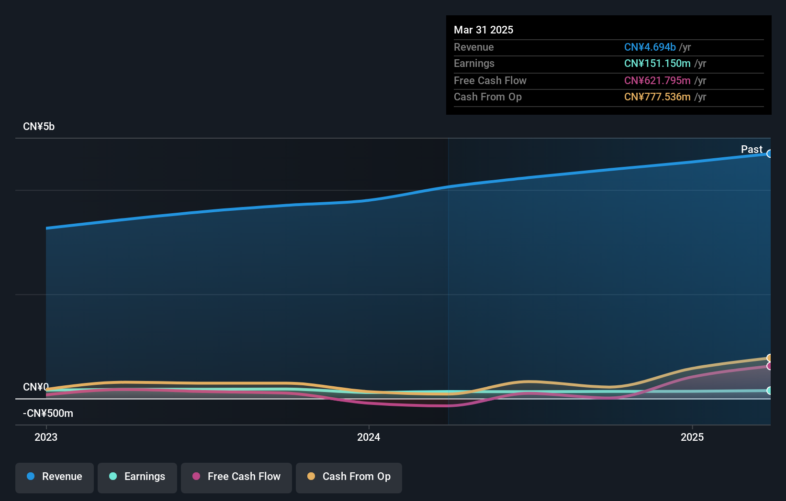The image size is (786, 501).
Task: Click the CN¥151.150m earnings value
Action: pyautogui.click(x=657, y=63)
